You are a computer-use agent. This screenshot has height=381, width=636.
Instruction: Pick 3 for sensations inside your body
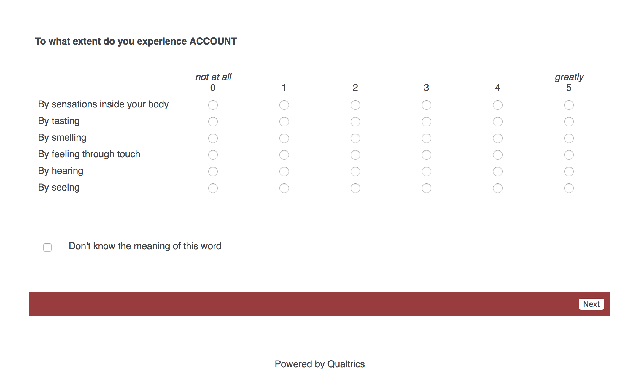pyautogui.click(x=426, y=105)
